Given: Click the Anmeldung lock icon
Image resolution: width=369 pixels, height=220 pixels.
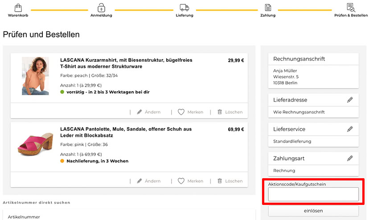Looking at the screenshot, I should [101, 8].
